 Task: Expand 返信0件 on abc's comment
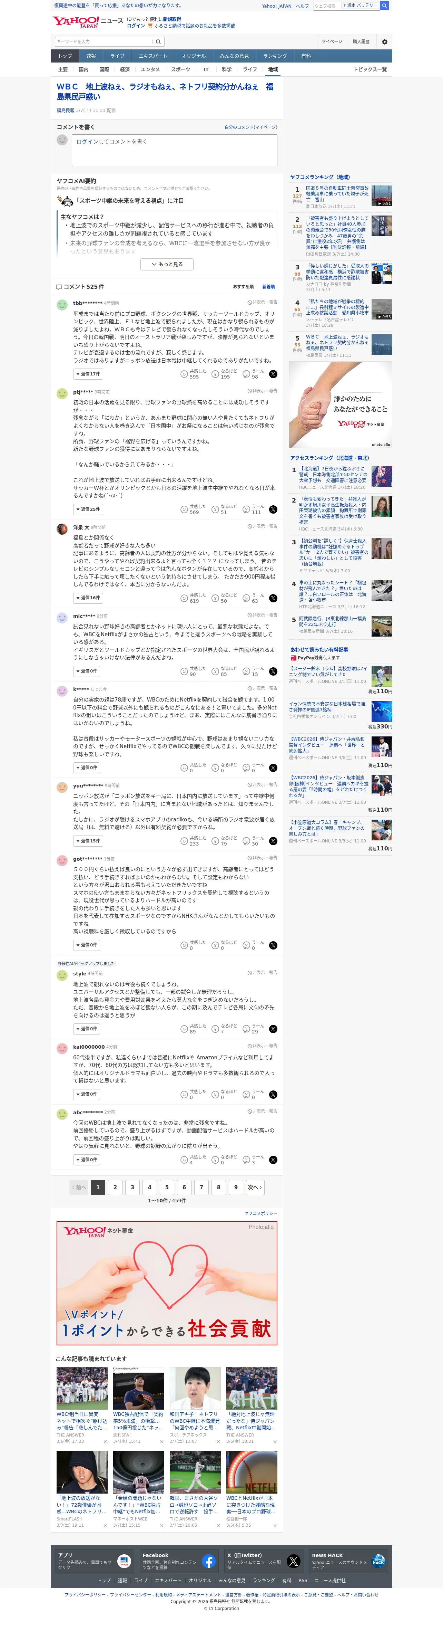[x=86, y=1160]
